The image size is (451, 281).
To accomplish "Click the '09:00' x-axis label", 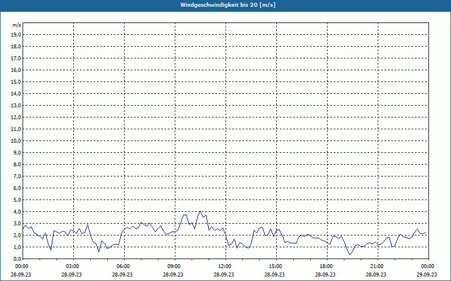I will point(175,266).
